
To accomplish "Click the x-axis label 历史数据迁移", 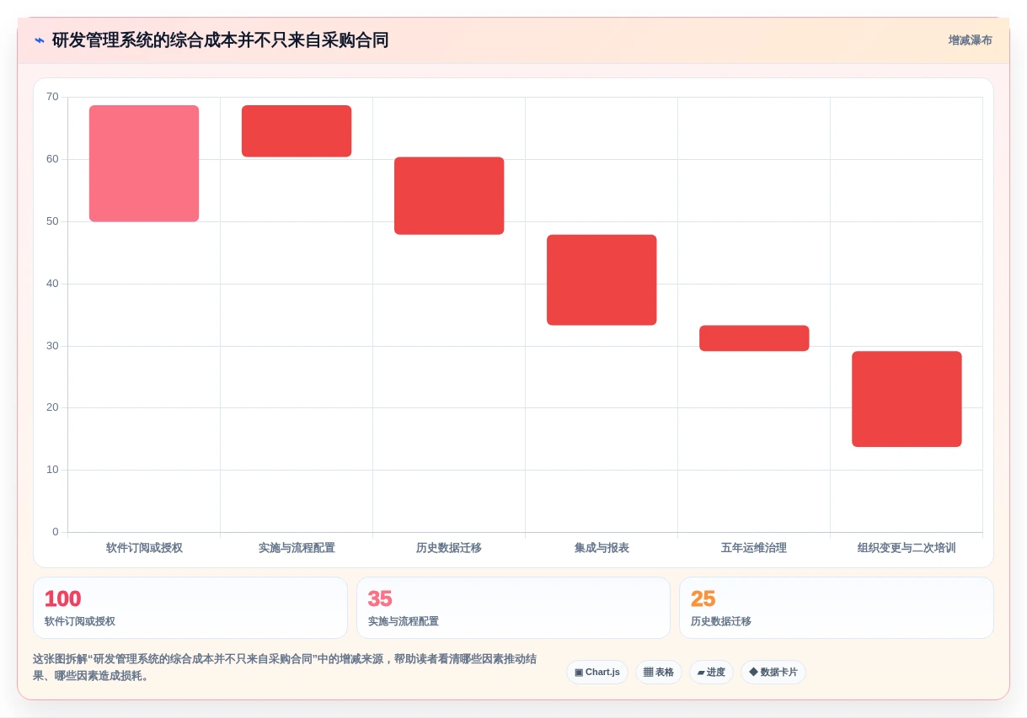I will (x=449, y=548).
